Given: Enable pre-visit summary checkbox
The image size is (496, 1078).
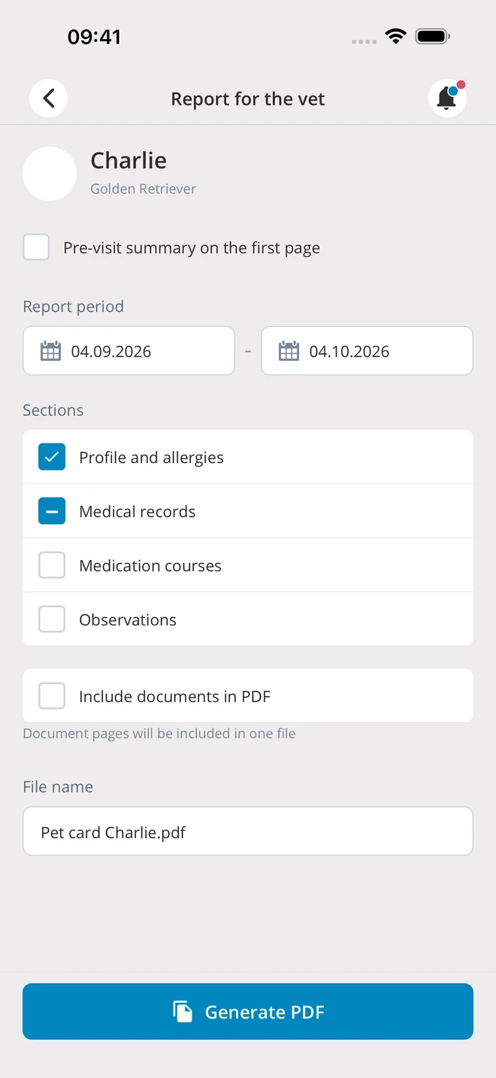Looking at the screenshot, I should (x=36, y=247).
